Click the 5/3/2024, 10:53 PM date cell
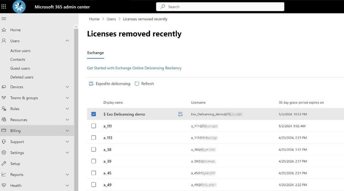 293,114
